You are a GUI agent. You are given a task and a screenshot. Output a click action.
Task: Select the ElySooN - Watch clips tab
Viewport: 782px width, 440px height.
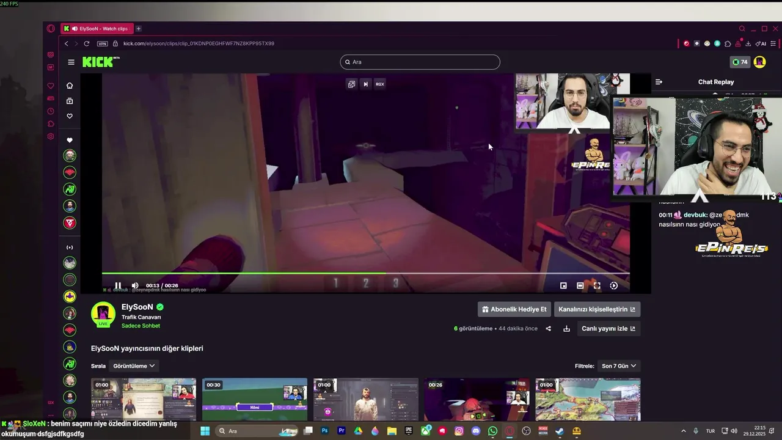click(x=97, y=29)
